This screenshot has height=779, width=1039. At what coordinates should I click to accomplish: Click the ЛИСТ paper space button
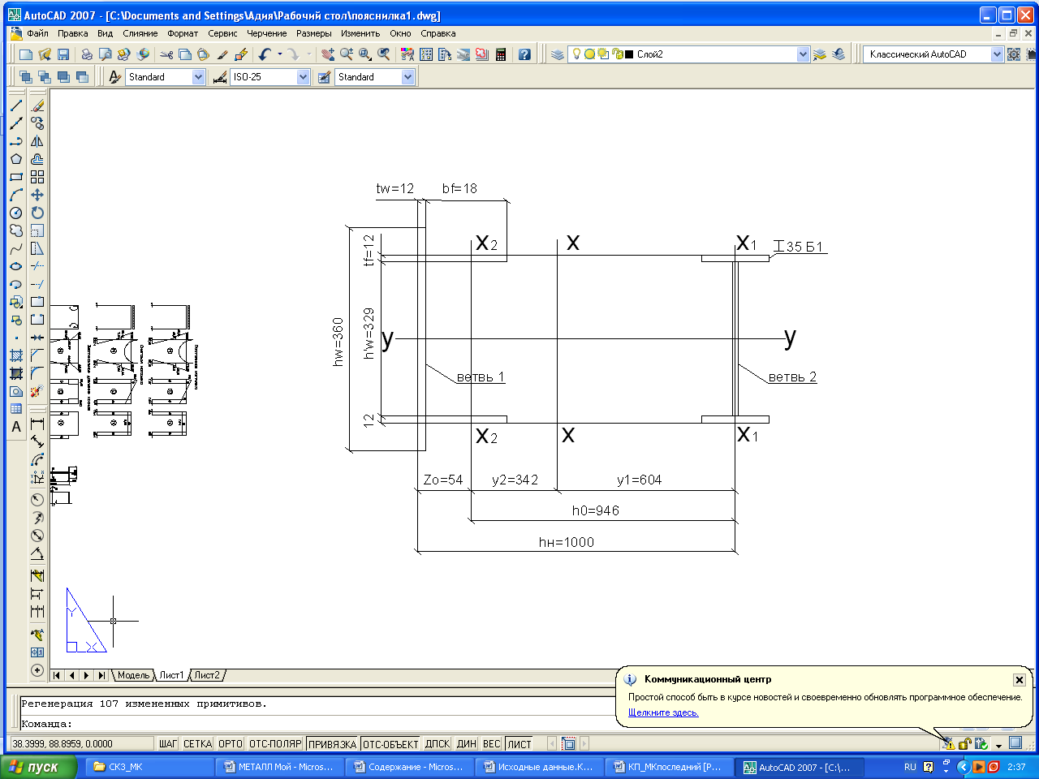coord(519,744)
